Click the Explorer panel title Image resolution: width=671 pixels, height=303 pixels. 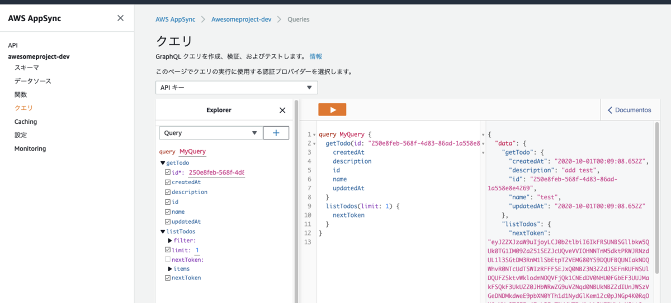click(219, 110)
